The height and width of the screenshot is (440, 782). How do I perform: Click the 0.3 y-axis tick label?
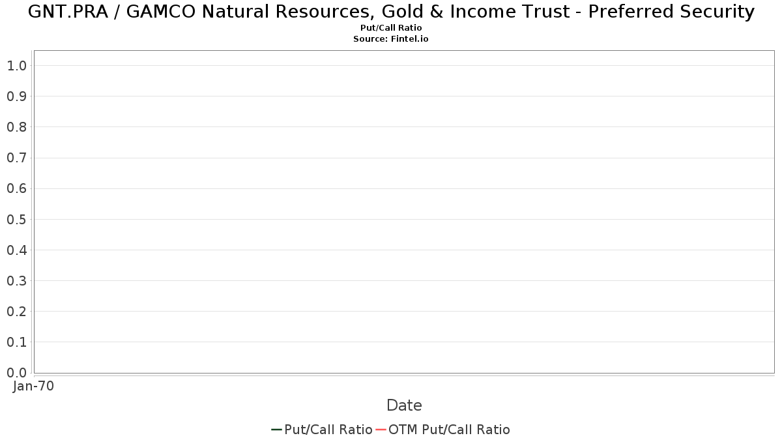pos(16,281)
